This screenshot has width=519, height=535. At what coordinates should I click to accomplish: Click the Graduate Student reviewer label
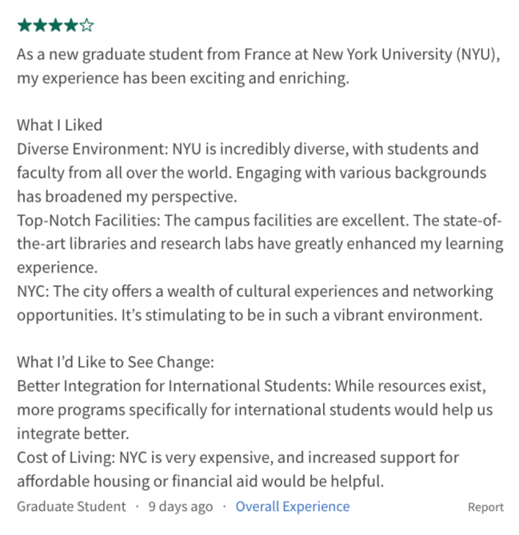[x=71, y=506]
